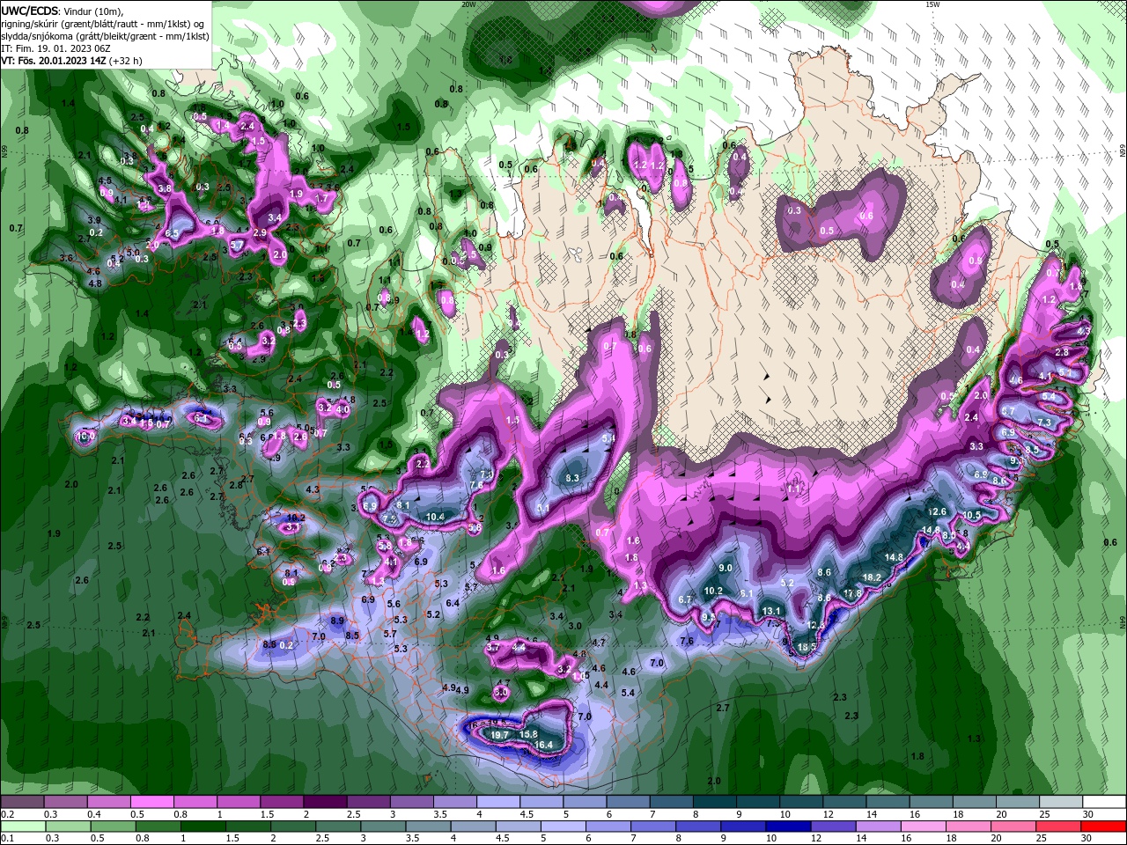Pick the palest green swatch starting the lower legend row
The width and height of the screenshot is (1127, 845).
(x=23, y=827)
